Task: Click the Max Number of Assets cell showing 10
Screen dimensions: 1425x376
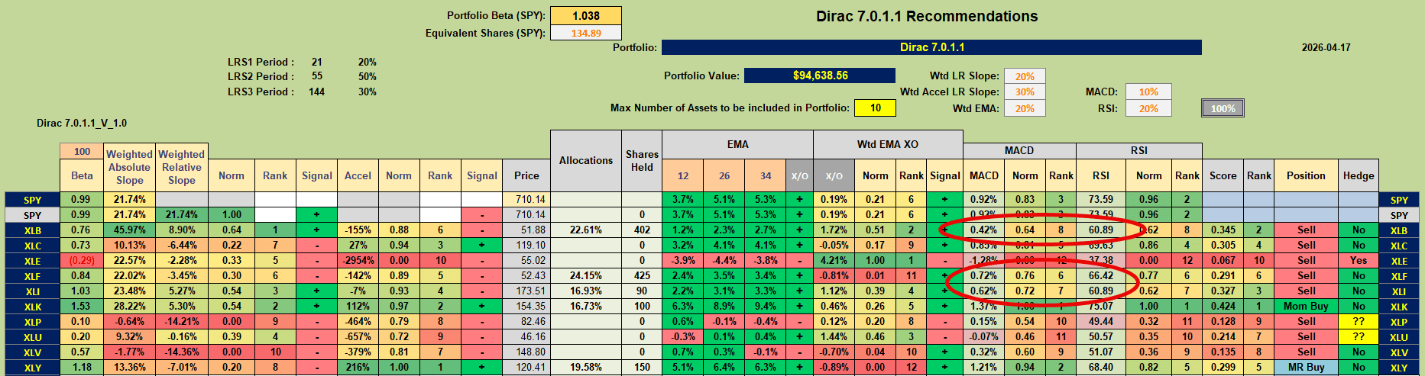Action: click(876, 108)
